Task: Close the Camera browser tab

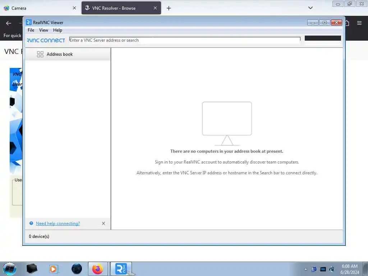Action: (74, 8)
